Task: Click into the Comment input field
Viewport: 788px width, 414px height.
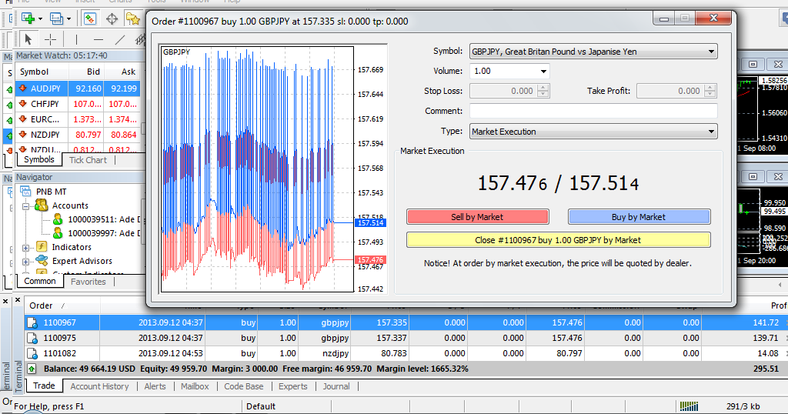Action: coord(593,111)
